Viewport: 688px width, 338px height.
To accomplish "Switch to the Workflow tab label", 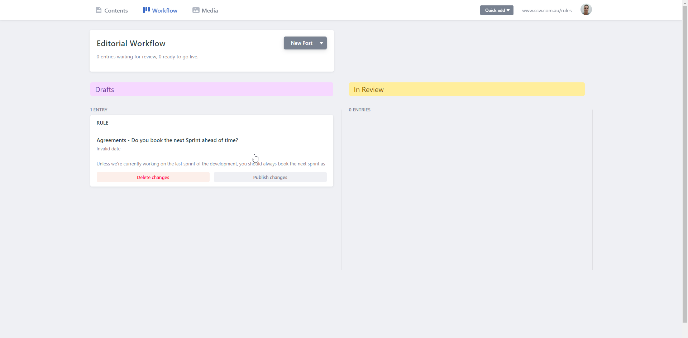I will coord(164,11).
